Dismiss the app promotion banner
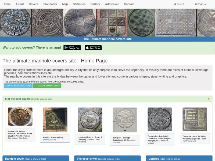Viewport: 215px width, 161px height. (x=211, y=46)
